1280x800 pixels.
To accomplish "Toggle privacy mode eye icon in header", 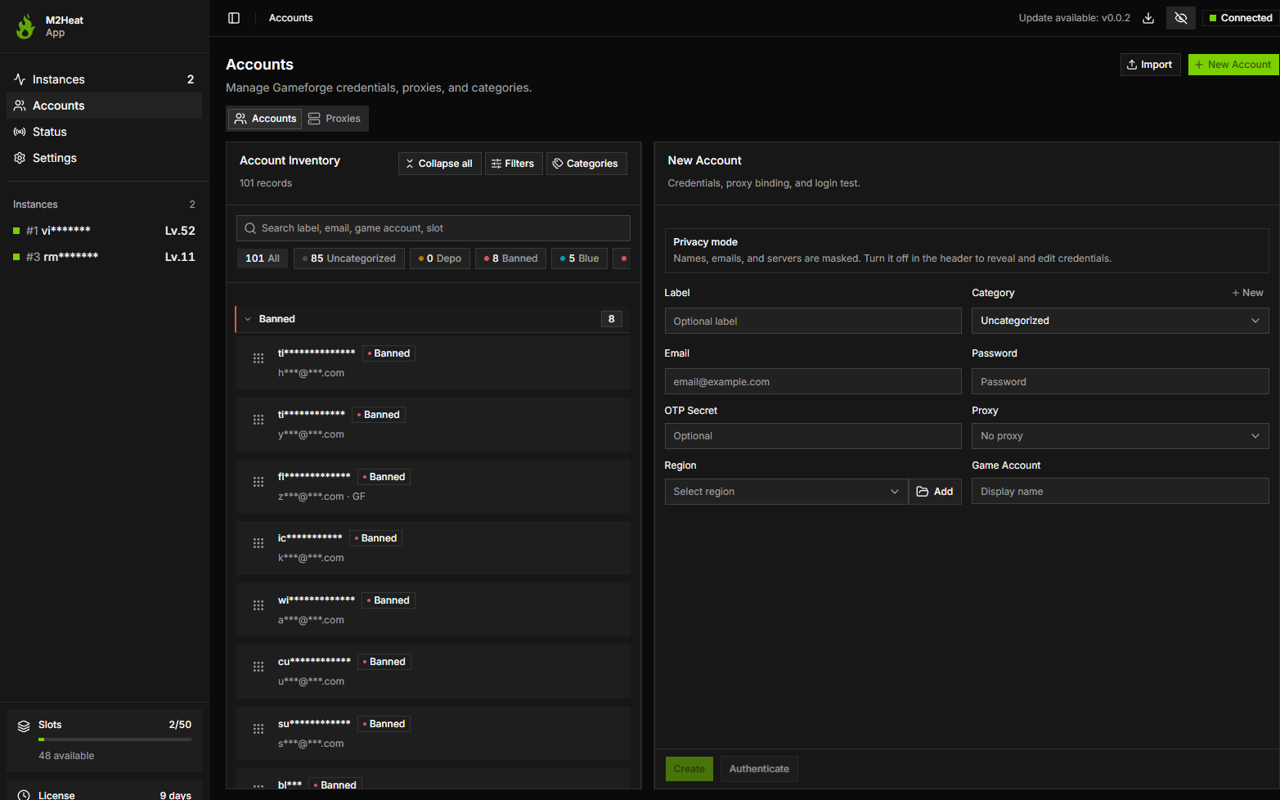I will pos(1181,18).
